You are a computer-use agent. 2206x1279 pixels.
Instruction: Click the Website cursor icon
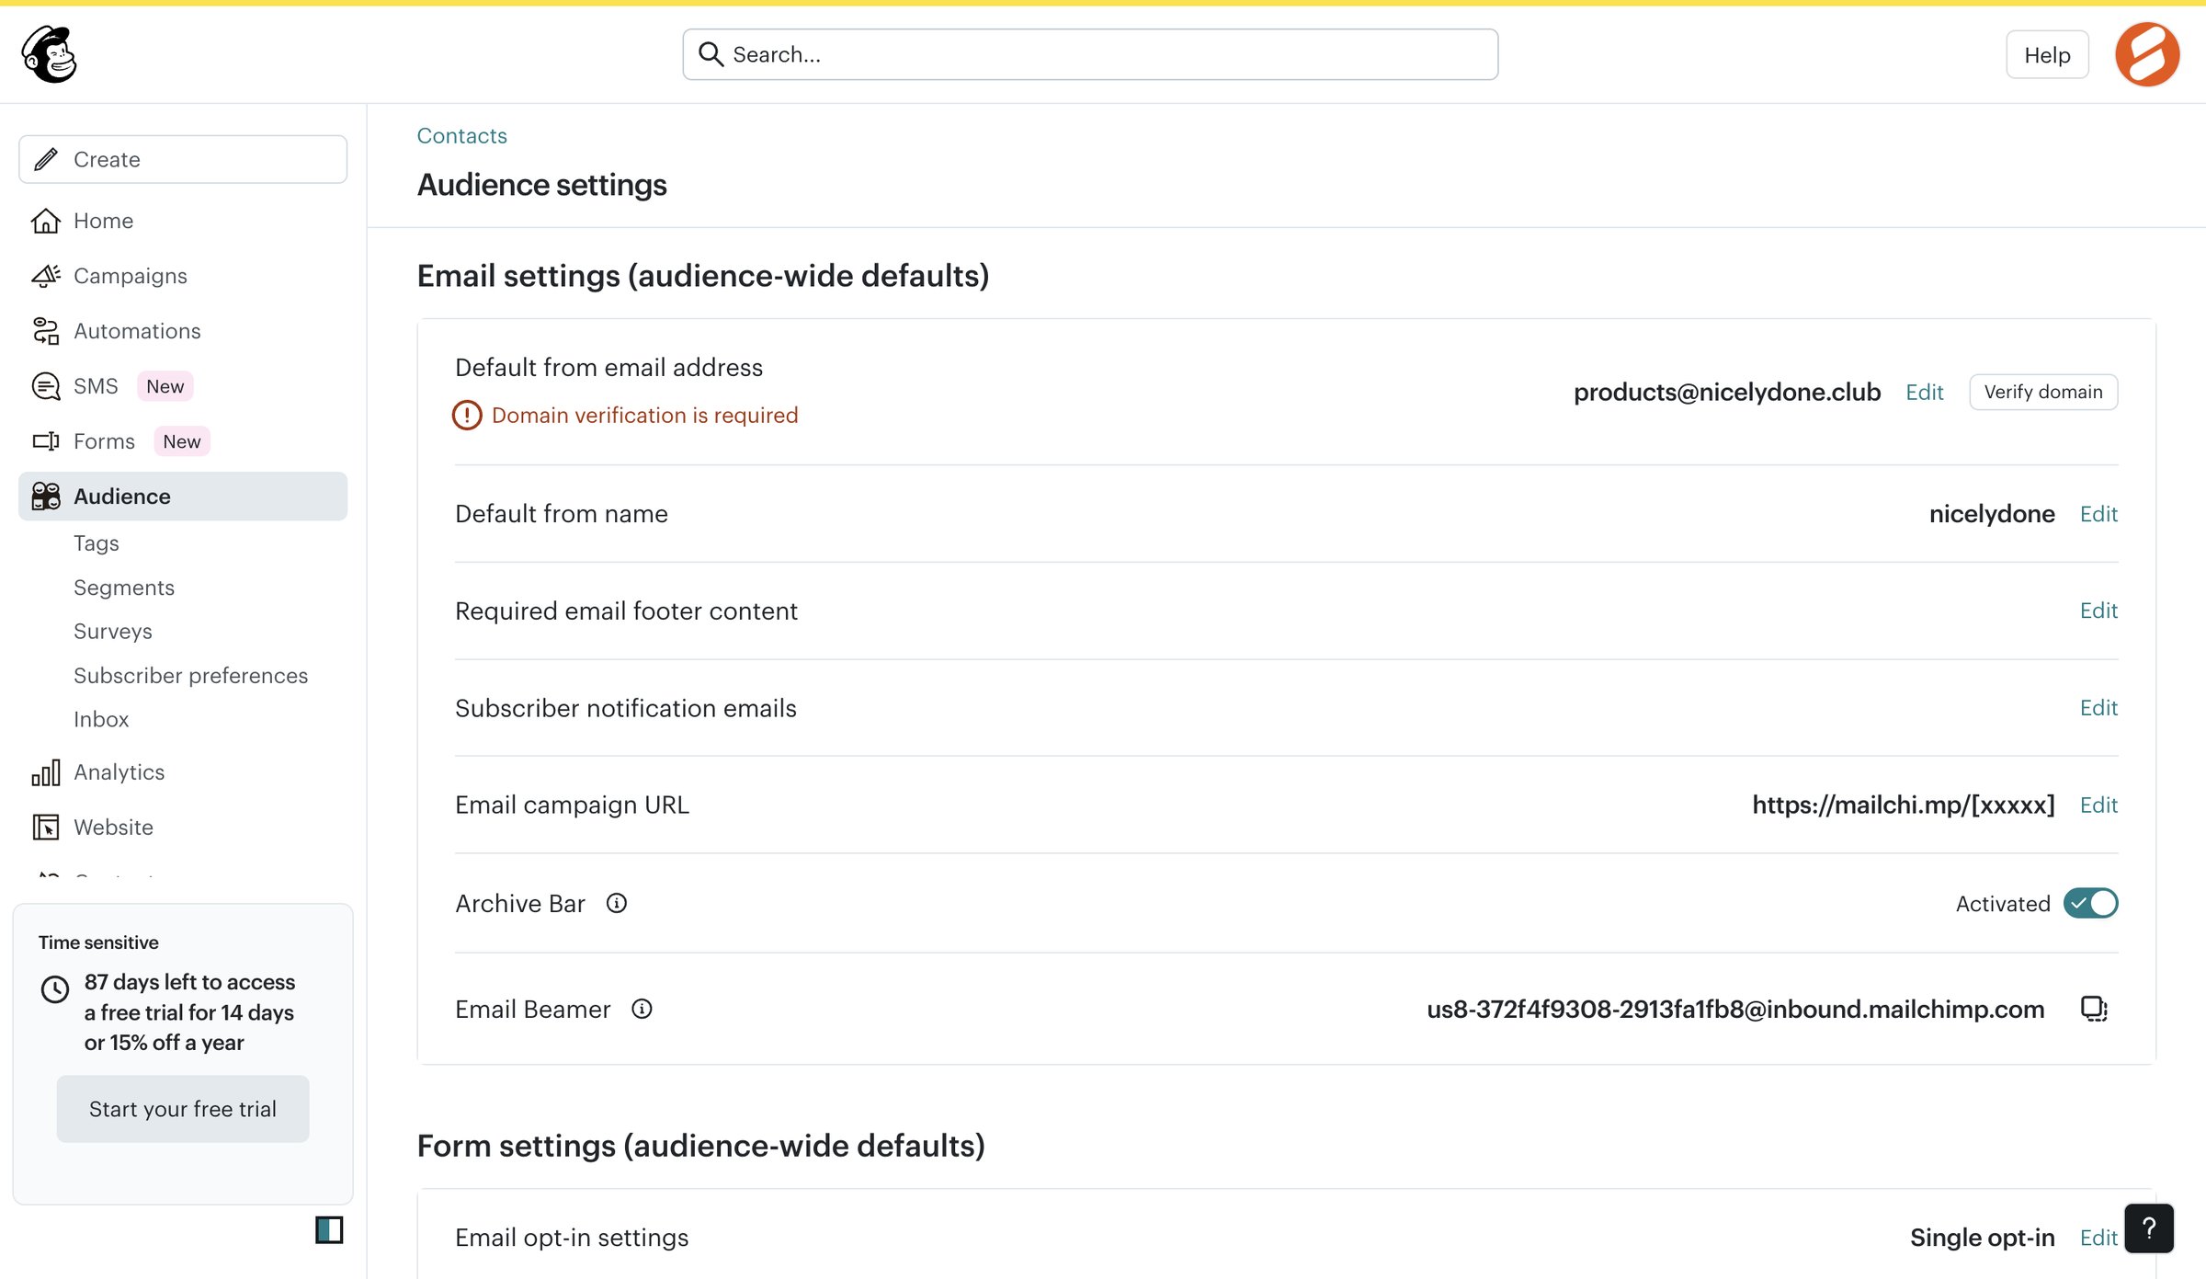[45, 828]
